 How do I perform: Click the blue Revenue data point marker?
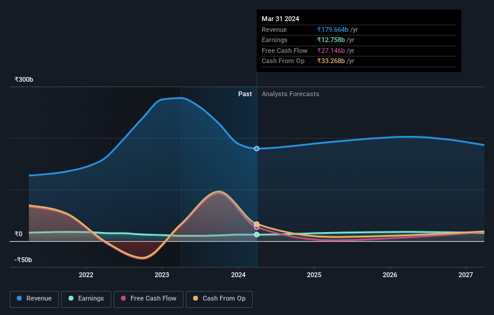pyautogui.click(x=257, y=148)
